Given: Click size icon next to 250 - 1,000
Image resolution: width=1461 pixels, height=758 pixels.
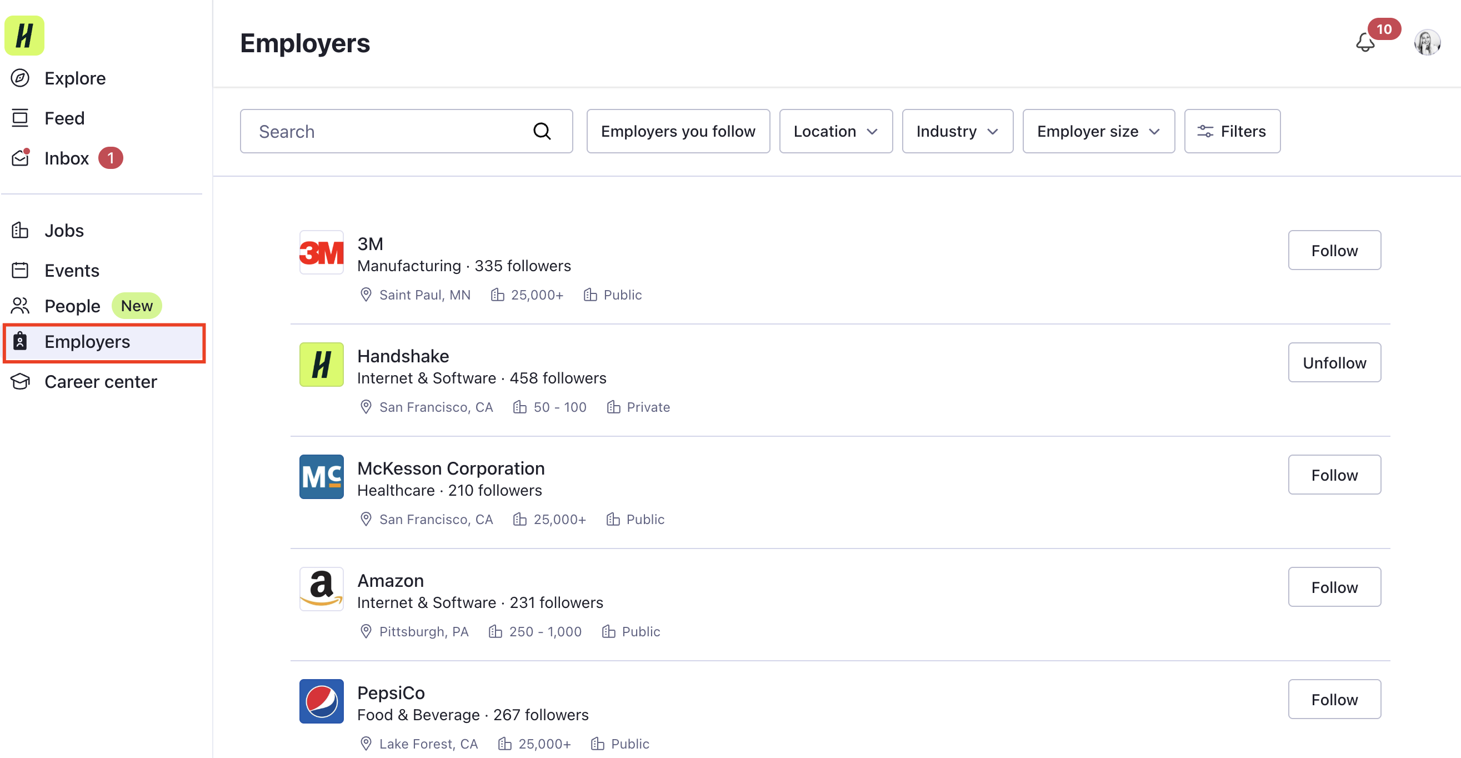Looking at the screenshot, I should click(x=495, y=631).
